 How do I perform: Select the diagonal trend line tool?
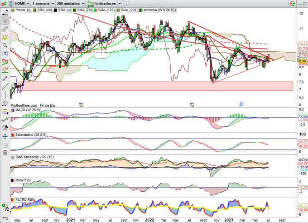coord(5,87)
